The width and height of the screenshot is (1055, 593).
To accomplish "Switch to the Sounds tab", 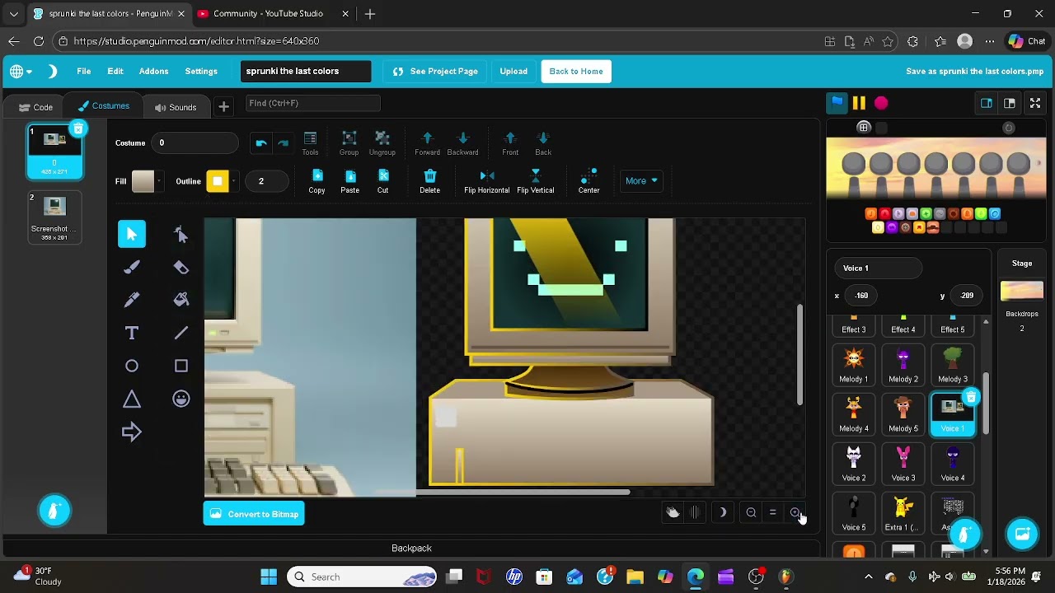I will (x=175, y=107).
